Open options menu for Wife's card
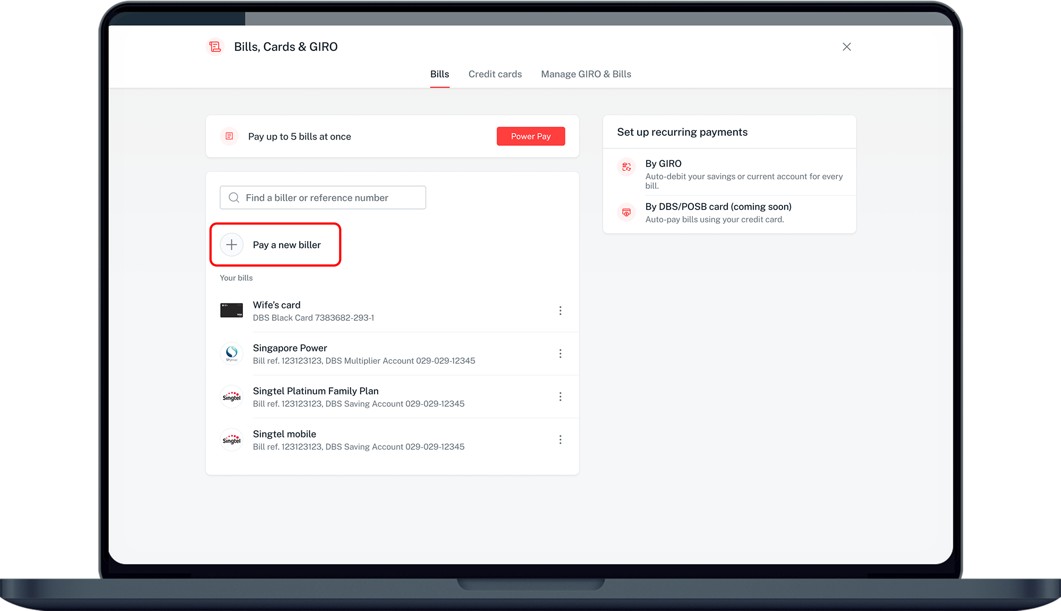Screen dimensions: 1061x611 pyautogui.click(x=560, y=310)
